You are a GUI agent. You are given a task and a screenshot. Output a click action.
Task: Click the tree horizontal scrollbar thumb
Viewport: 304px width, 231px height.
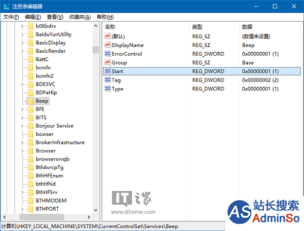pos(42,217)
